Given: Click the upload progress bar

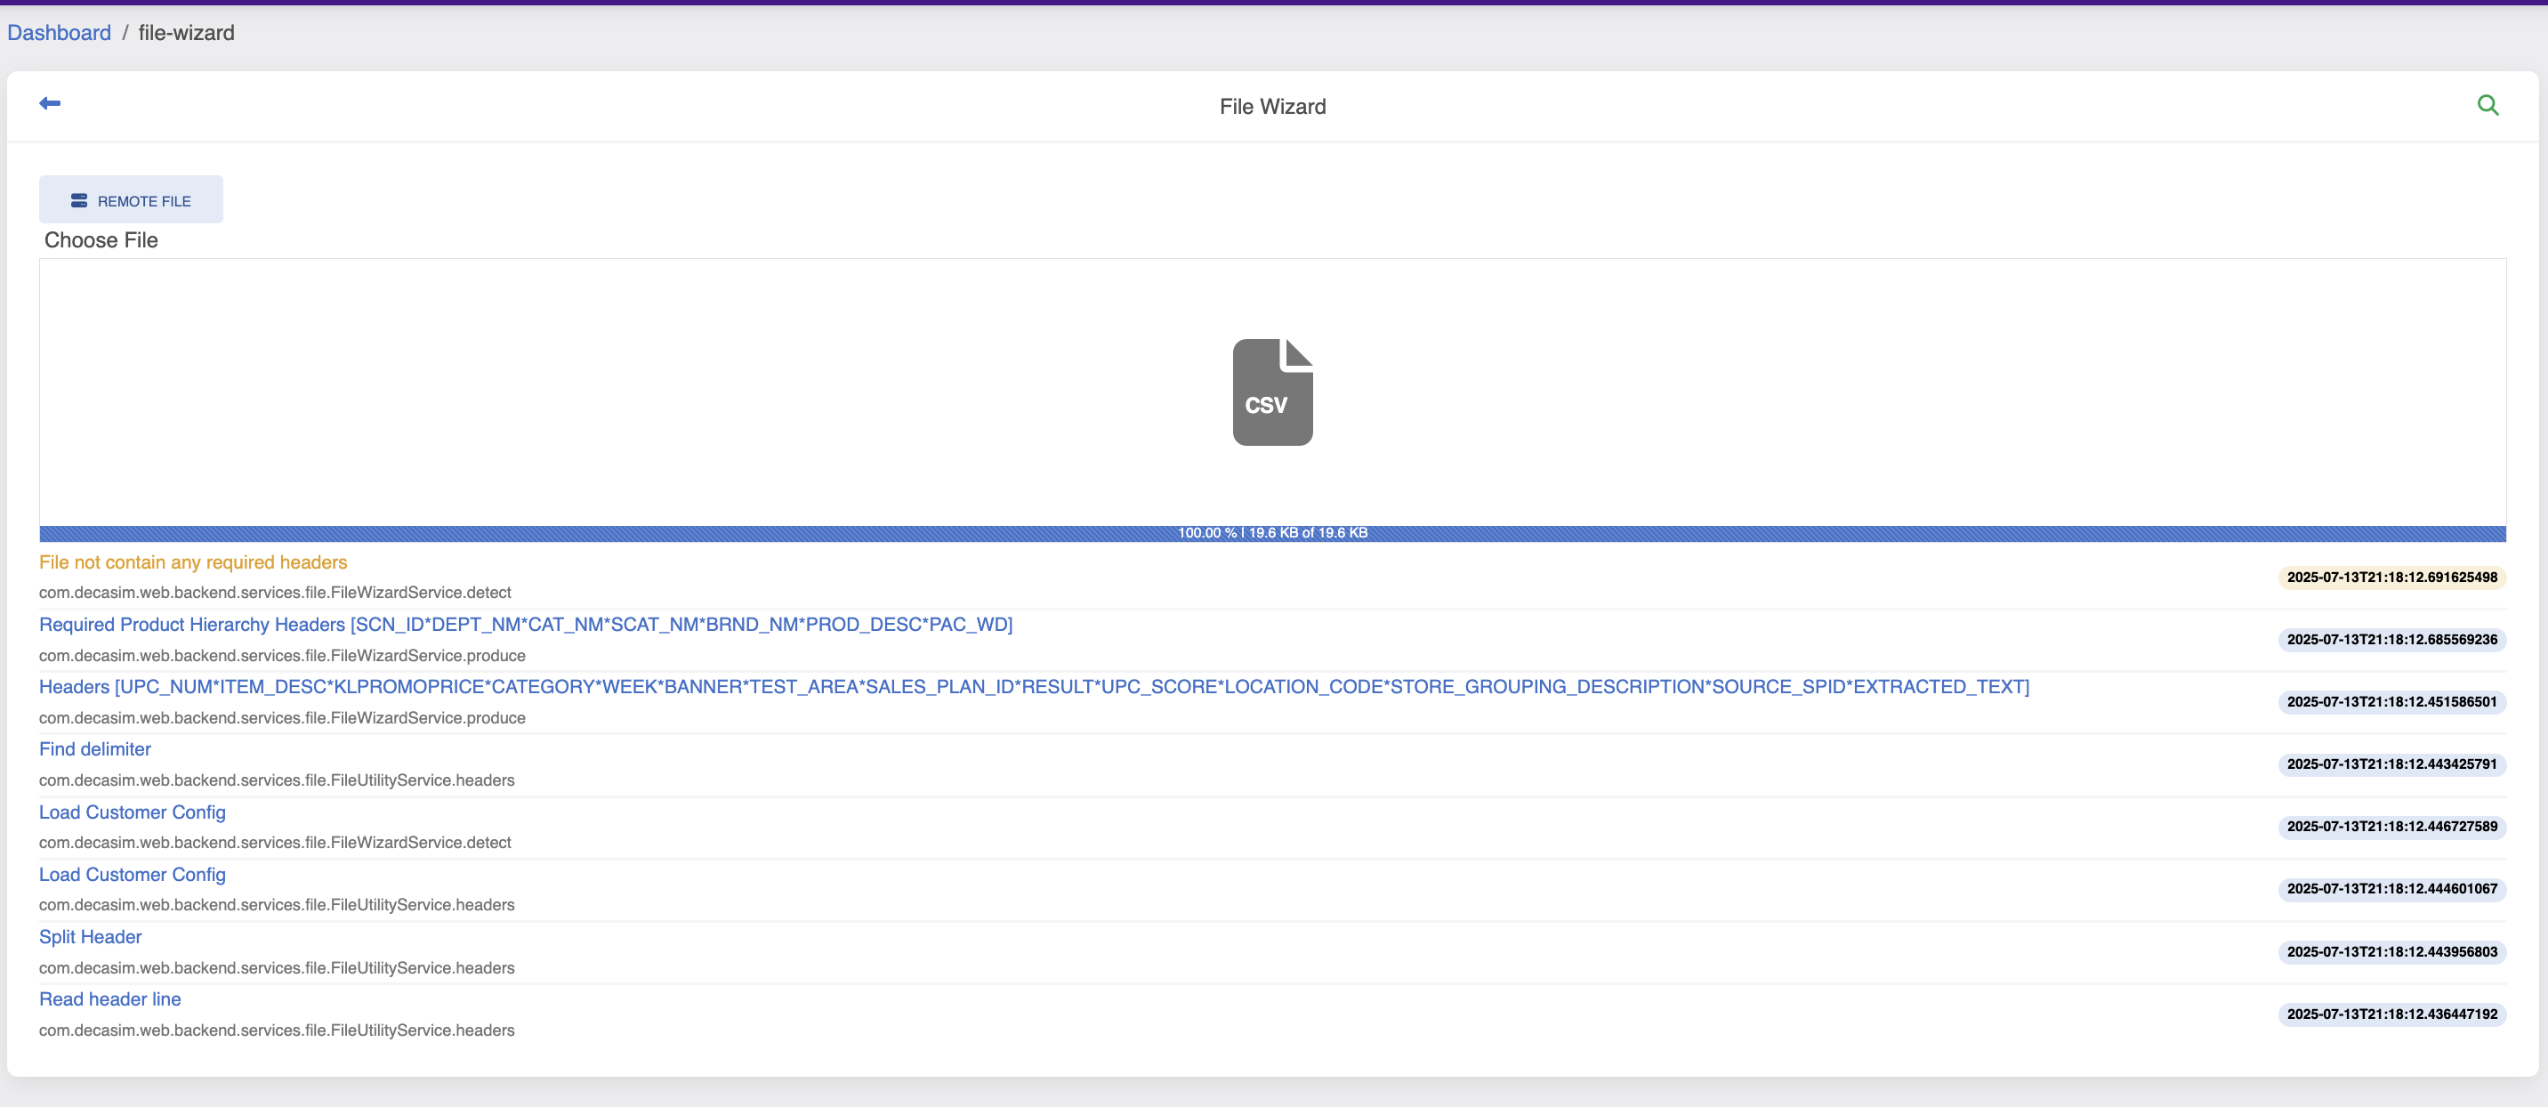Looking at the screenshot, I should [1272, 533].
